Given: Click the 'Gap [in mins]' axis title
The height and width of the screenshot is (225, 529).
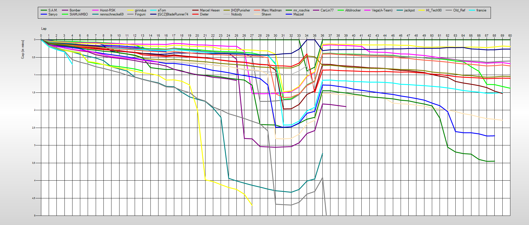Looking at the screenshot, I should coord(23,50).
